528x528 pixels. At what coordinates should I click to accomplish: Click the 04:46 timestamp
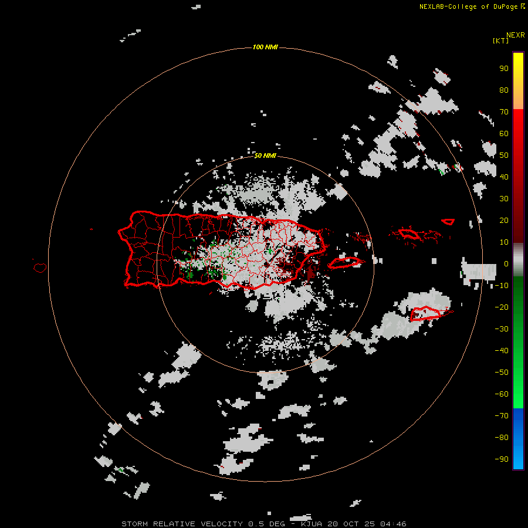pyautogui.click(x=393, y=524)
